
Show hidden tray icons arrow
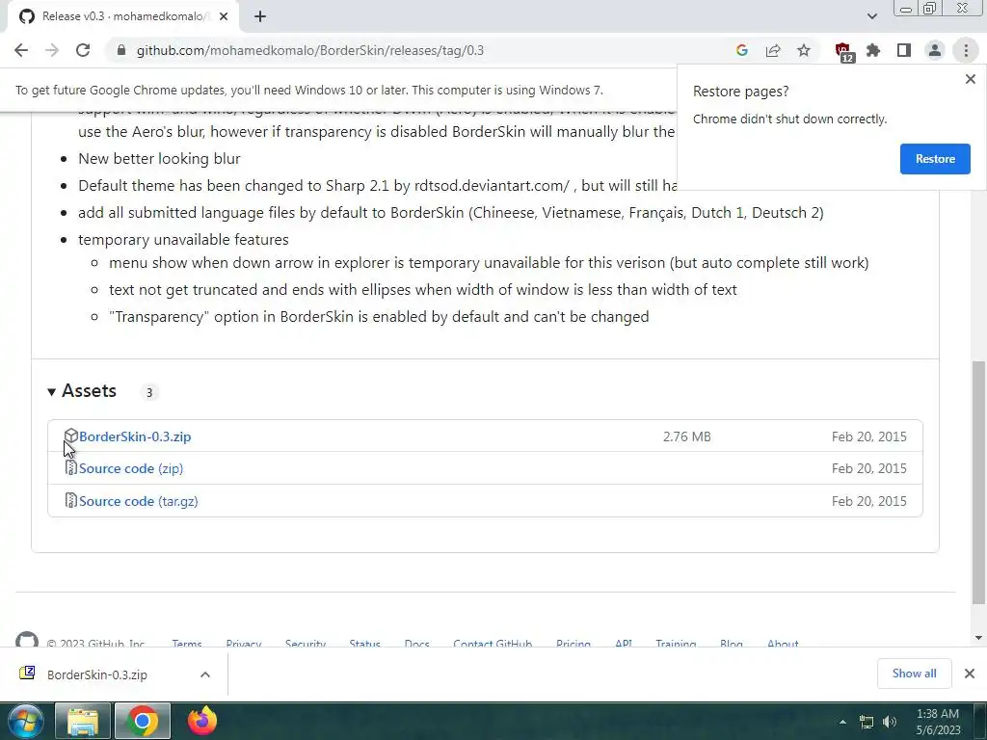pyautogui.click(x=842, y=722)
